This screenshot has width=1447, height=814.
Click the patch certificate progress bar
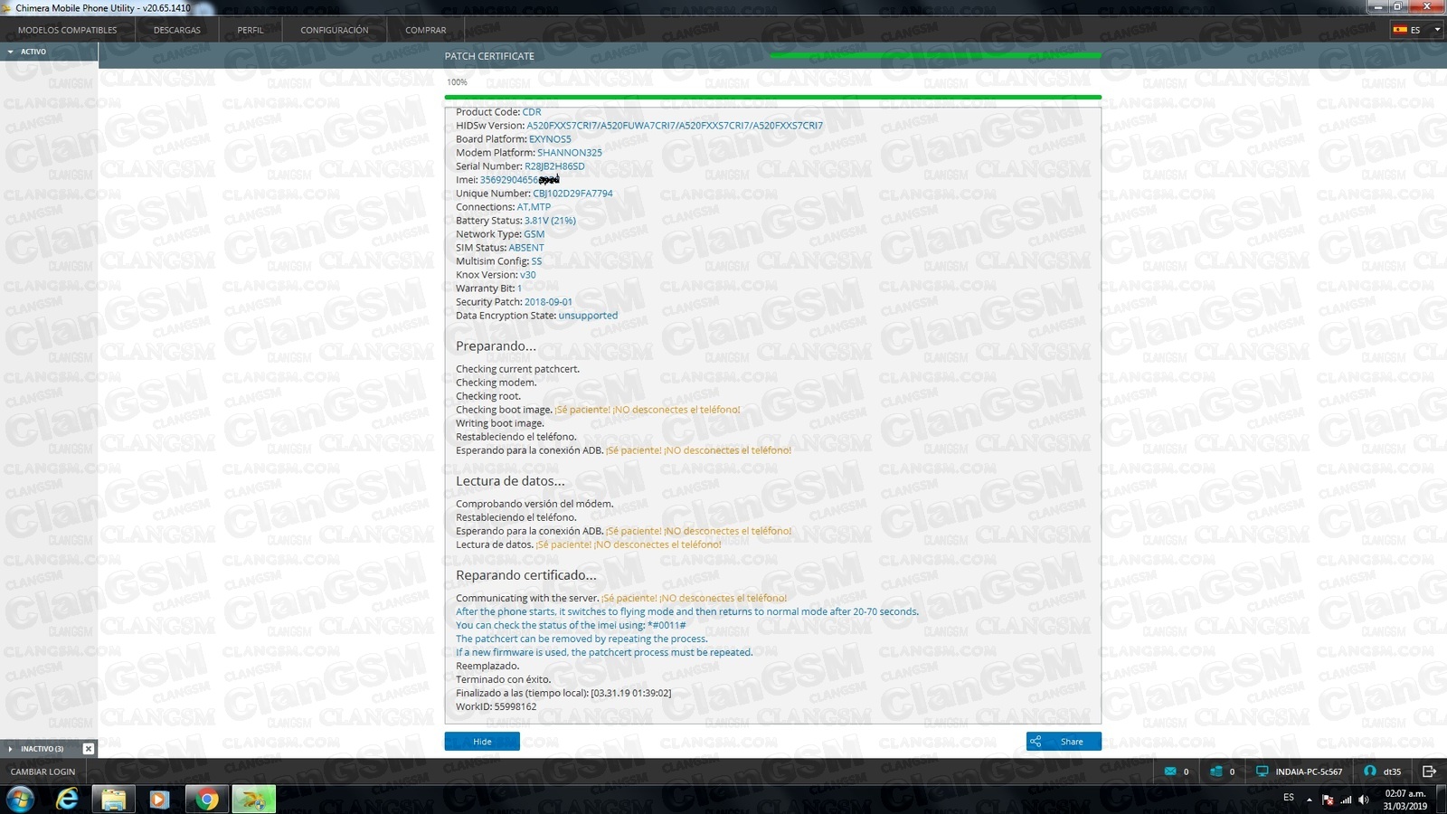point(772,97)
